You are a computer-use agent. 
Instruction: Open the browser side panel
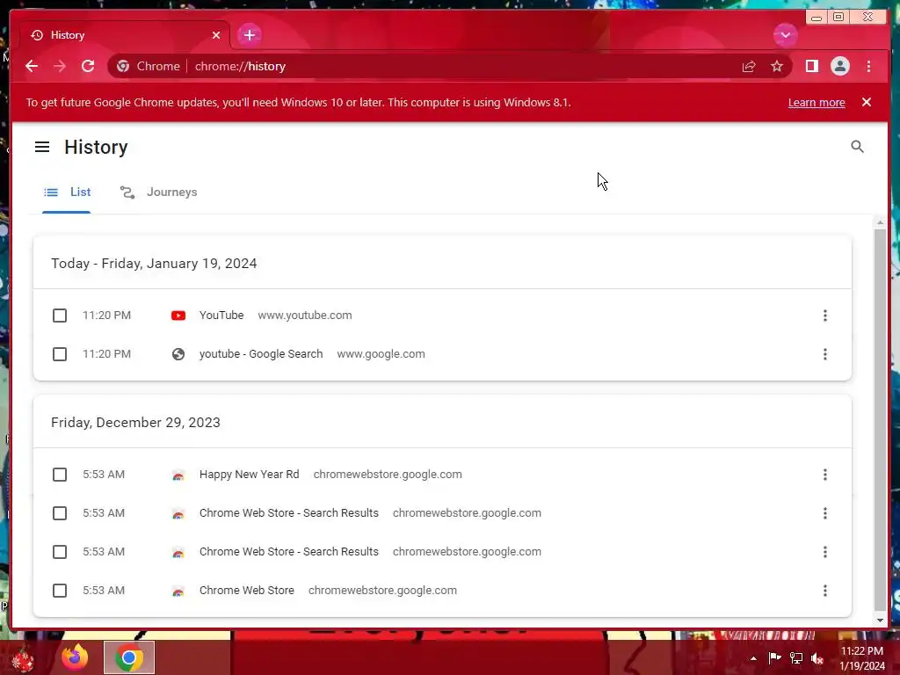pos(811,66)
